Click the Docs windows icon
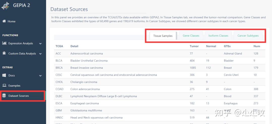 (x=4, y=75)
